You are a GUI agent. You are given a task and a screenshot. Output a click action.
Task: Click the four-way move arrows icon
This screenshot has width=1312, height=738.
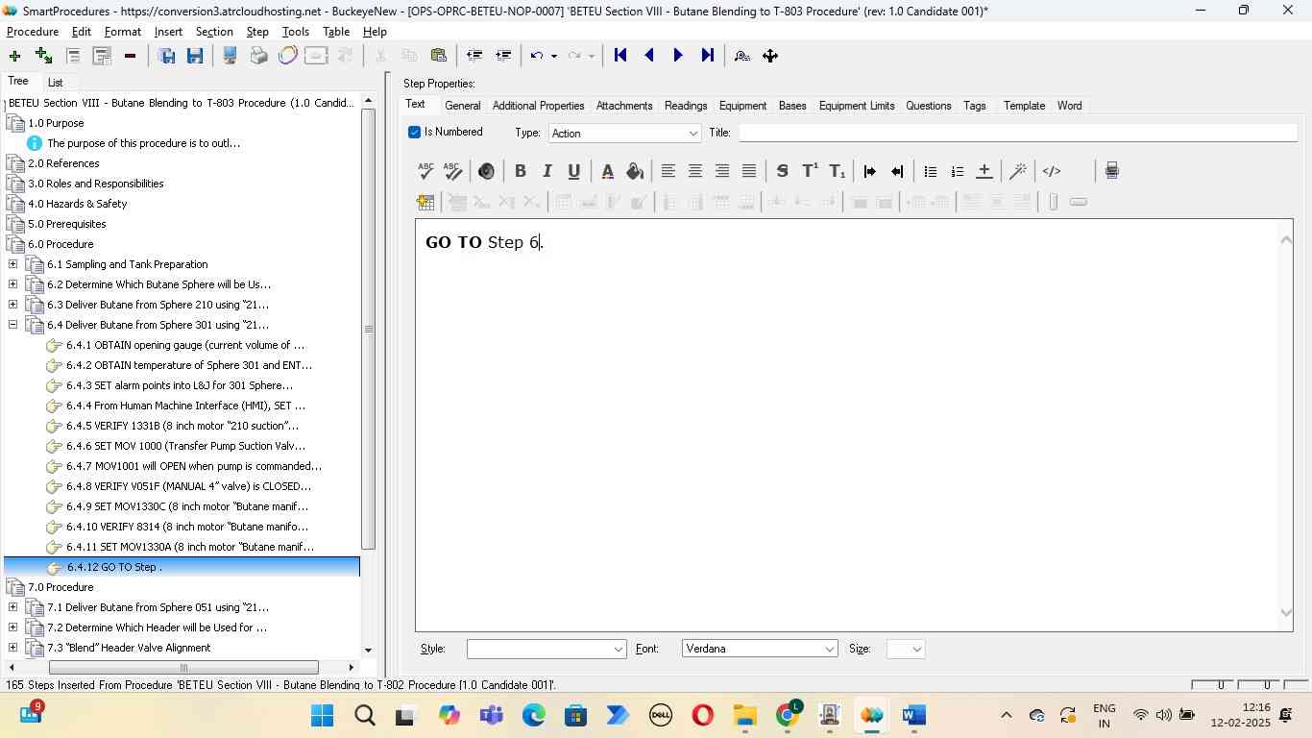click(770, 56)
